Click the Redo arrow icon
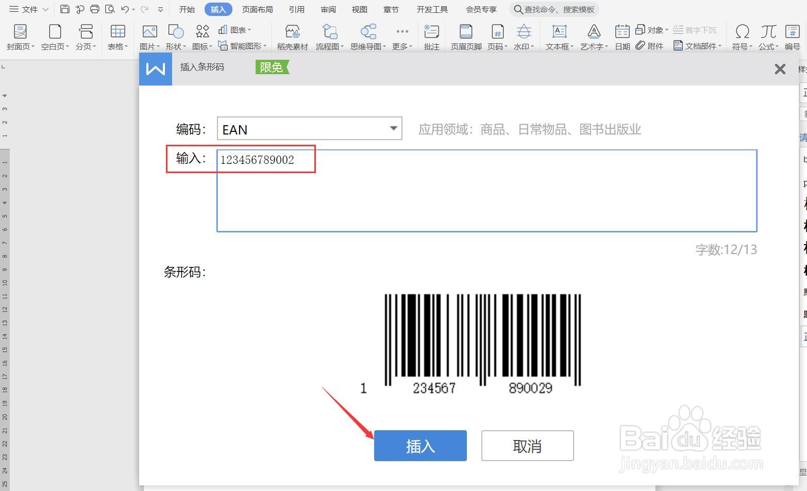This screenshot has width=807, height=491. click(144, 9)
